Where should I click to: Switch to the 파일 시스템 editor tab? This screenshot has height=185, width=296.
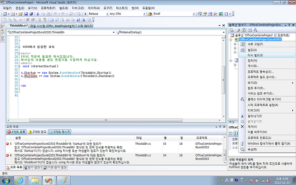click(x=53, y=26)
